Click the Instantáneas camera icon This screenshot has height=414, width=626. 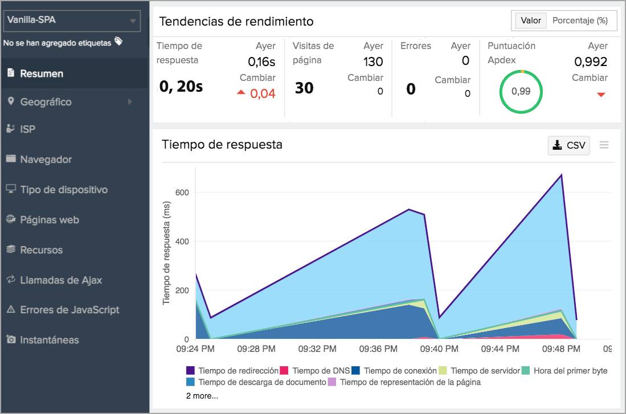coord(11,339)
